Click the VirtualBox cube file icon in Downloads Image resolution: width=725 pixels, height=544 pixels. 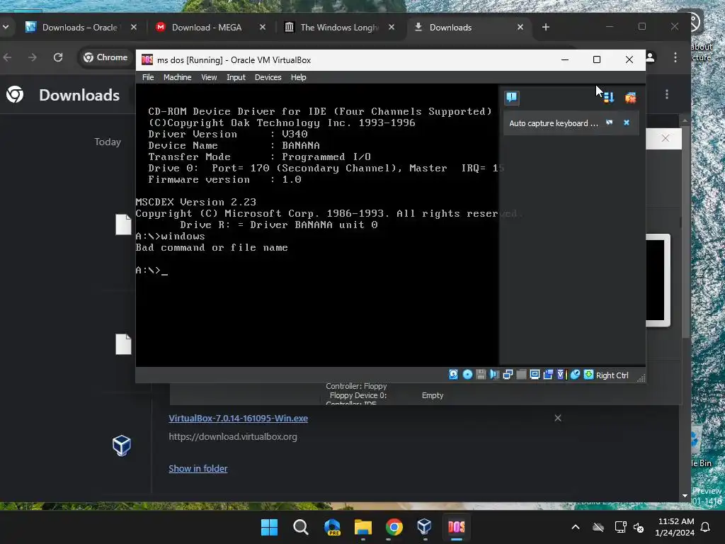(x=122, y=446)
